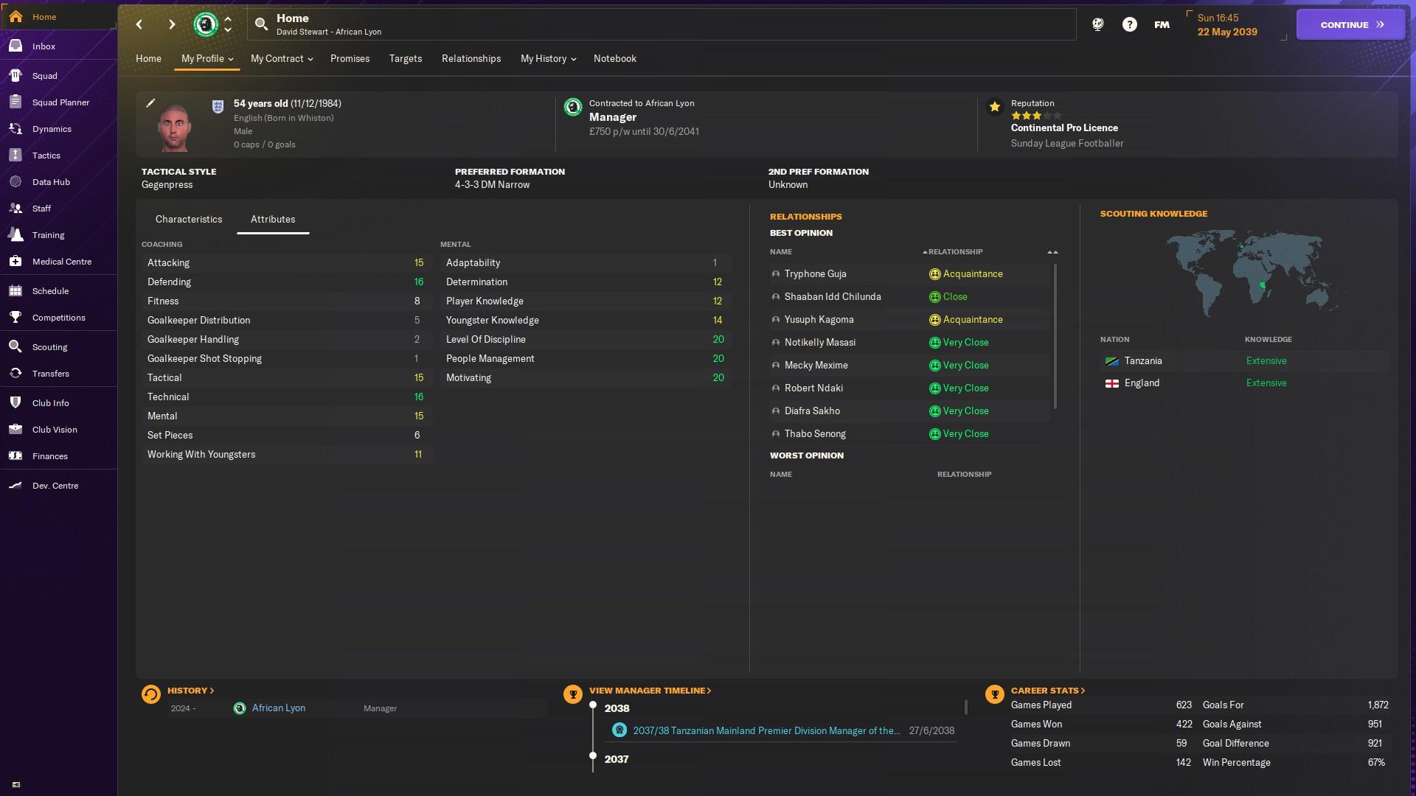Go back with the left arrow
This screenshot has width=1416, height=796.
pos(139,24)
